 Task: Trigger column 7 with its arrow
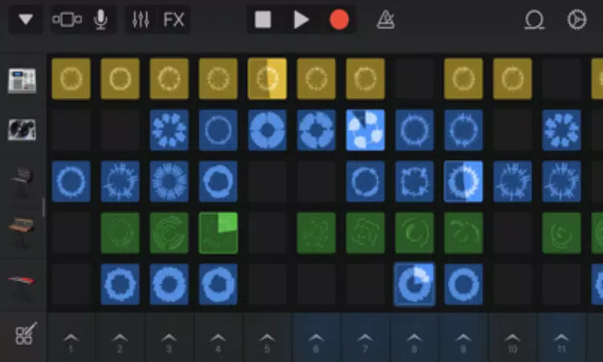(365, 338)
